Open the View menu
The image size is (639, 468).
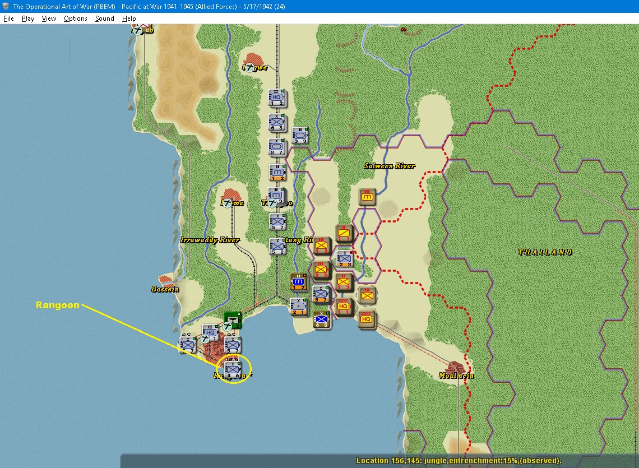(x=49, y=18)
